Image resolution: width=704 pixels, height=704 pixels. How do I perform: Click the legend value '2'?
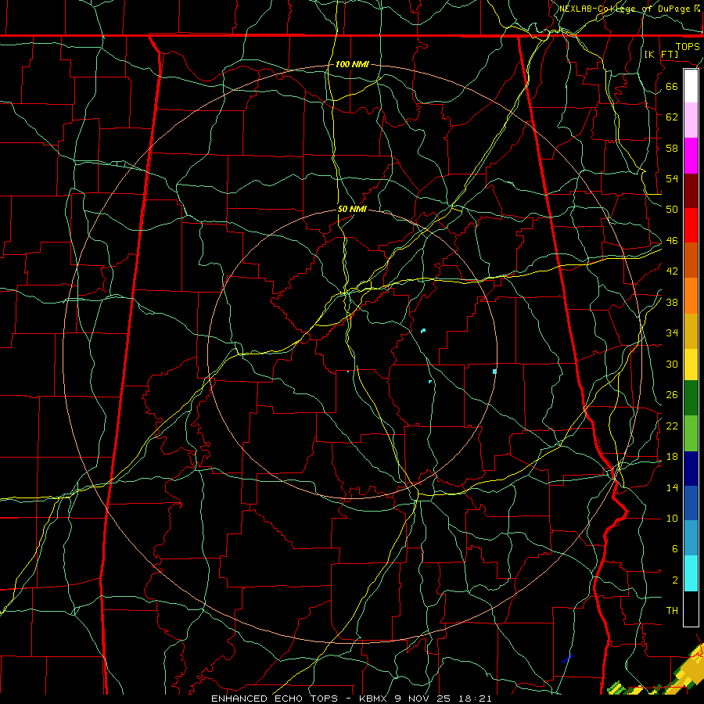tap(674, 580)
